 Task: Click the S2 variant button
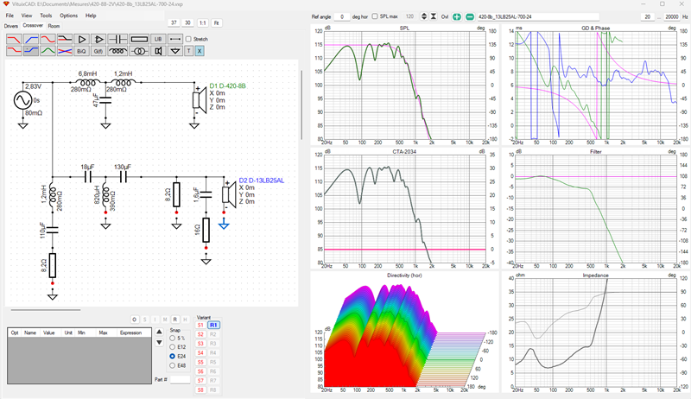[200, 334]
